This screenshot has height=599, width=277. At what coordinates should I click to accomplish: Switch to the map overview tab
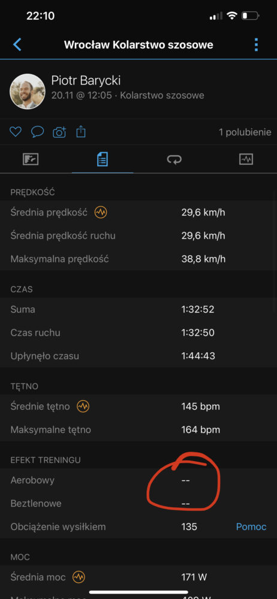click(31, 159)
